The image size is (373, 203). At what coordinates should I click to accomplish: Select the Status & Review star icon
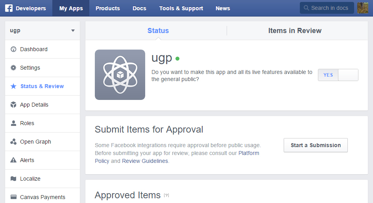(13, 86)
